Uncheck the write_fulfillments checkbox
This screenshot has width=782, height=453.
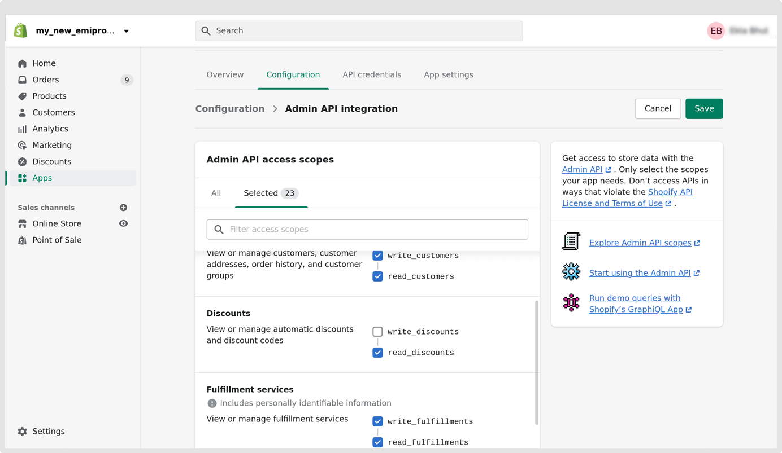(x=377, y=421)
